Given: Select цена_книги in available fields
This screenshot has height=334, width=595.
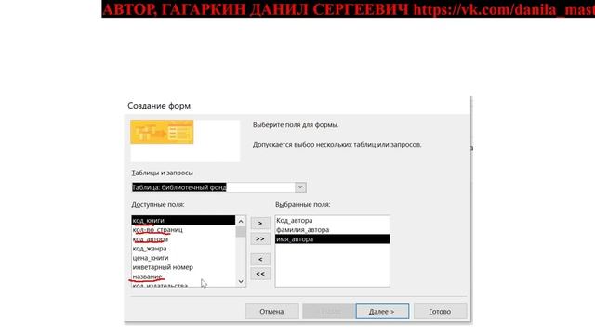Looking at the screenshot, I should coord(183,258).
